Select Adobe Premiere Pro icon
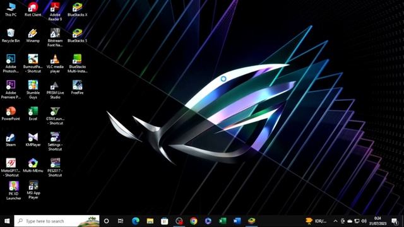The image size is (404, 227). [x=11, y=90]
